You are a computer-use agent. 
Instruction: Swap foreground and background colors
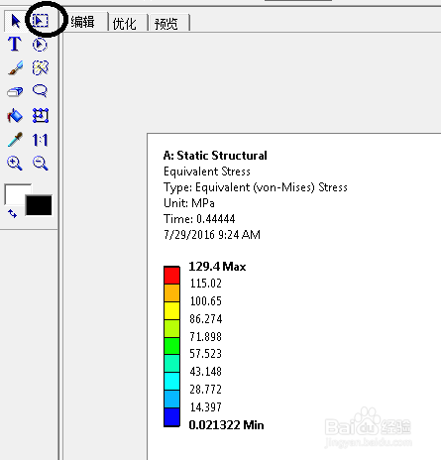12,214
